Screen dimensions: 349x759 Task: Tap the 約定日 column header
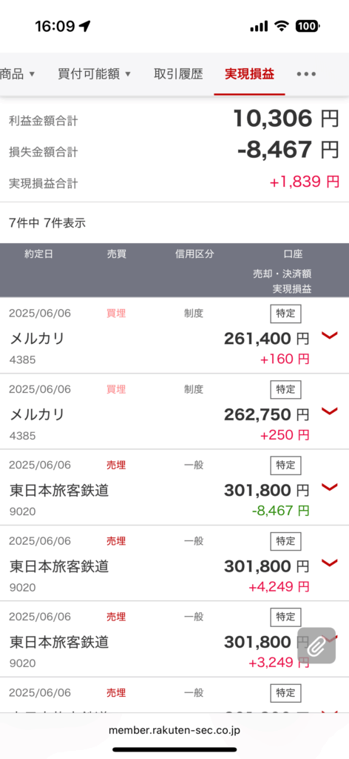[38, 254]
